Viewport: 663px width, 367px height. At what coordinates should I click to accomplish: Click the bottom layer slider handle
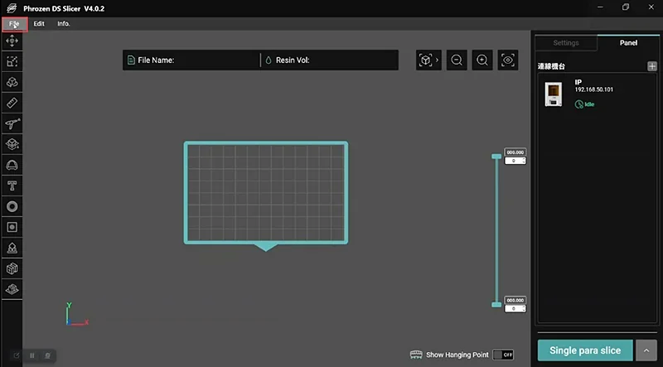click(496, 304)
